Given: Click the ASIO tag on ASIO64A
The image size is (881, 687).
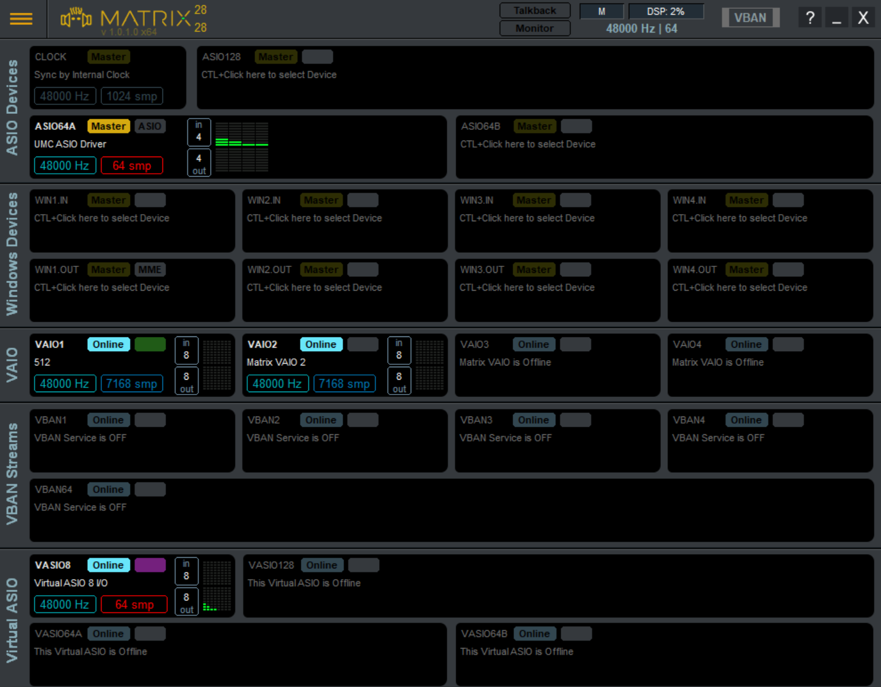Looking at the screenshot, I should [150, 126].
